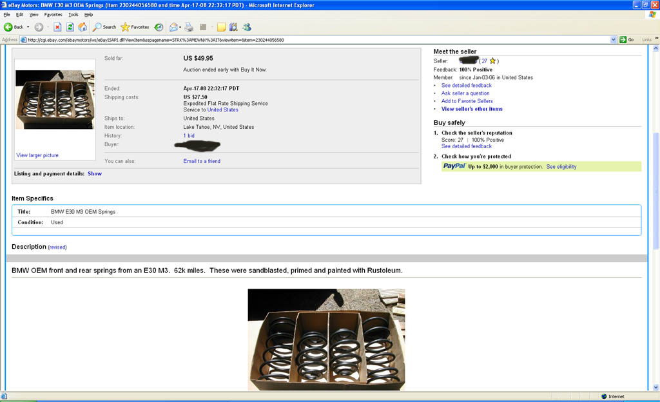Expand the Links toolbar chevron
660x402 pixels.
point(655,39)
